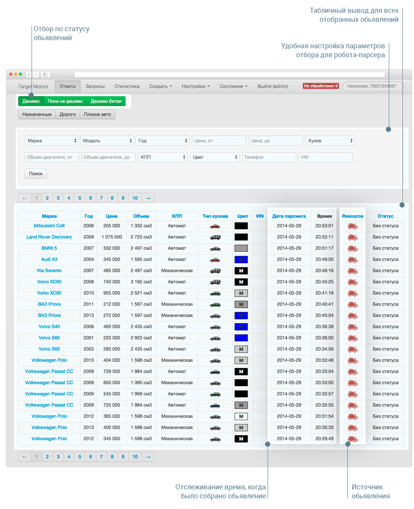This screenshot has width=414, height=509.
Task: Click the Resource source icon for Land Rover Discovery
Action: pyautogui.click(x=353, y=237)
